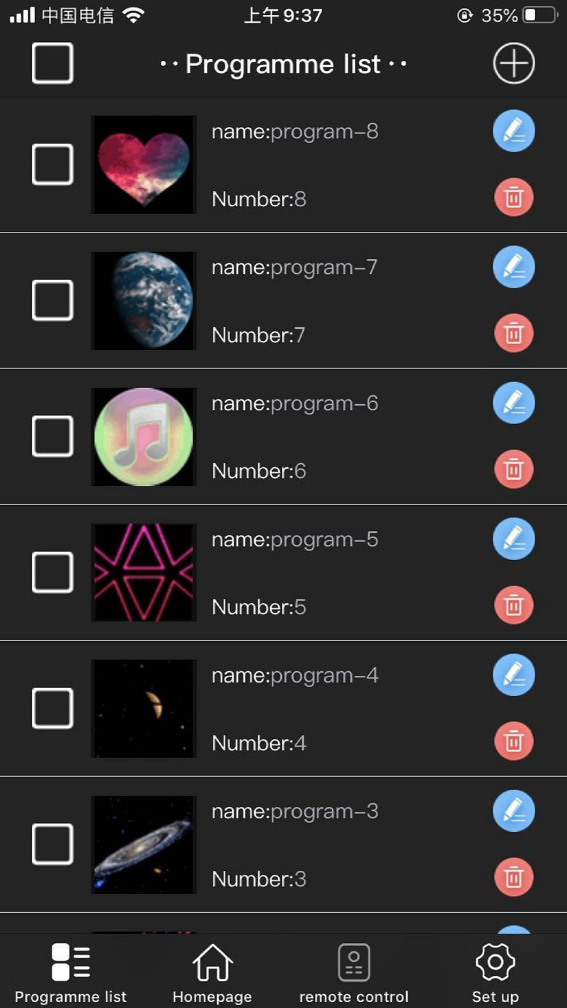The width and height of the screenshot is (567, 1008).
Task: Edit program-5 with the pencil icon
Action: (514, 539)
